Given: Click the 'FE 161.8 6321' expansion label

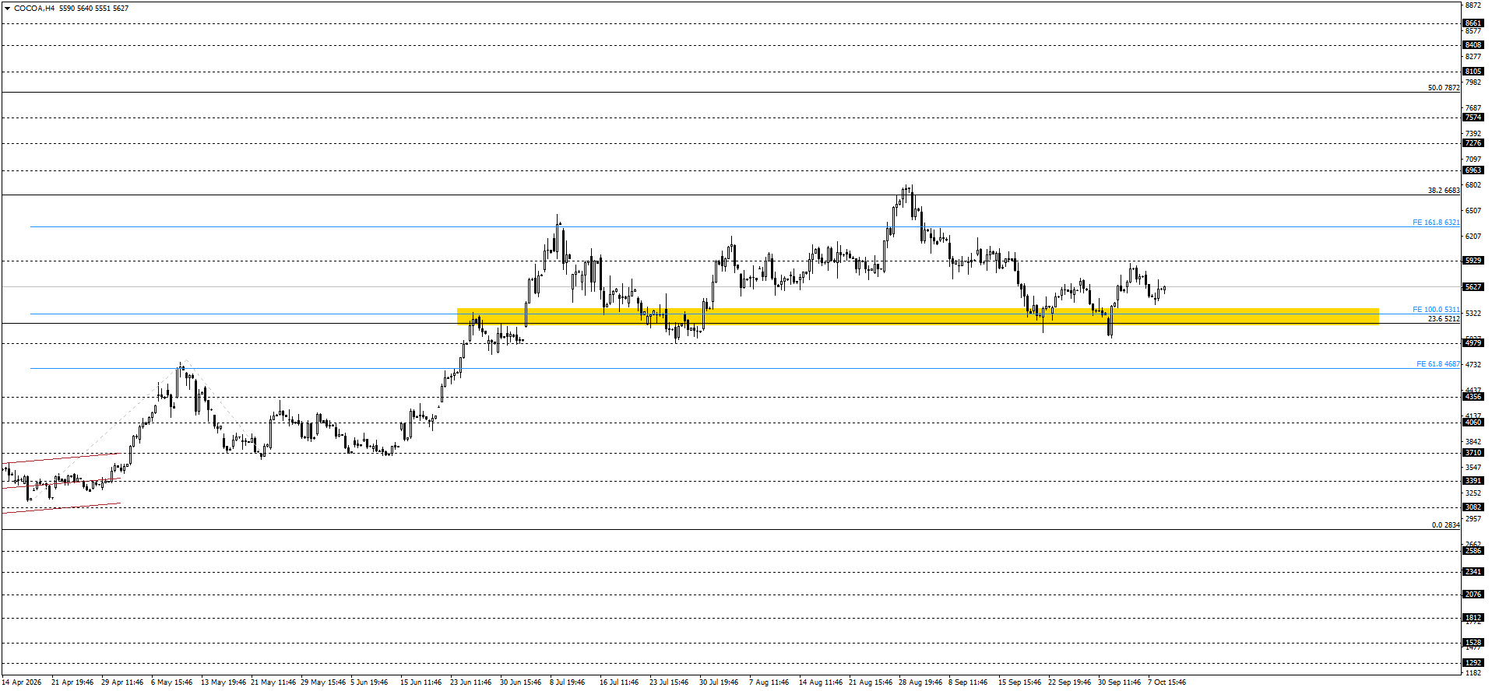Looking at the screenshot, I should pyautogui.click(x=1436, y=223).
